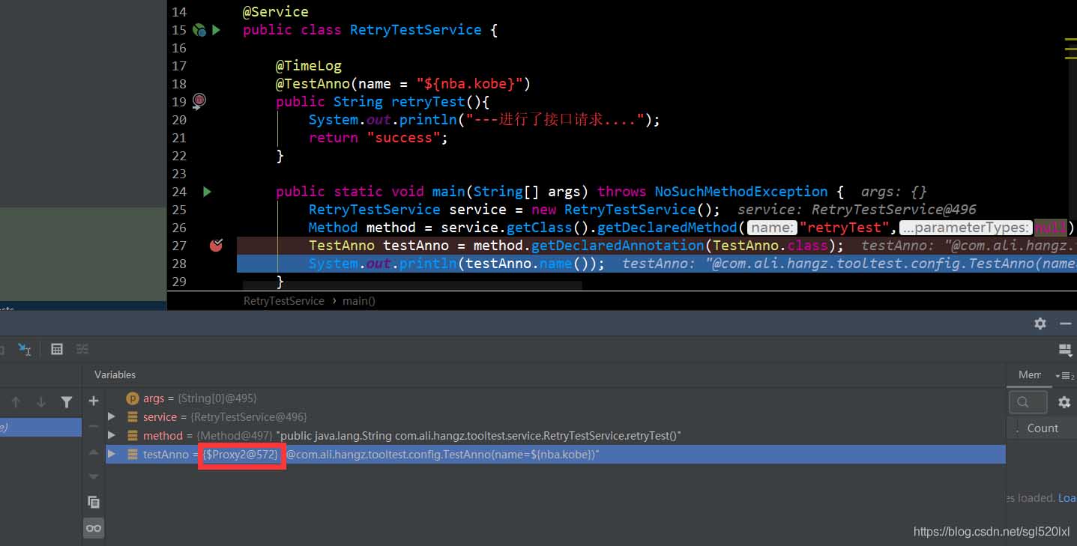
Task: Select the service variable row
Action: tap(555, 416)
